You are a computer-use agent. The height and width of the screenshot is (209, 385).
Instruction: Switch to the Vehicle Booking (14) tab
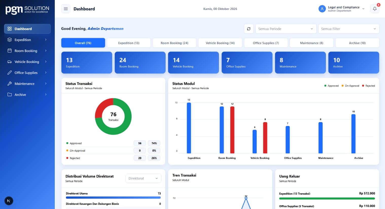coord(220,43)
